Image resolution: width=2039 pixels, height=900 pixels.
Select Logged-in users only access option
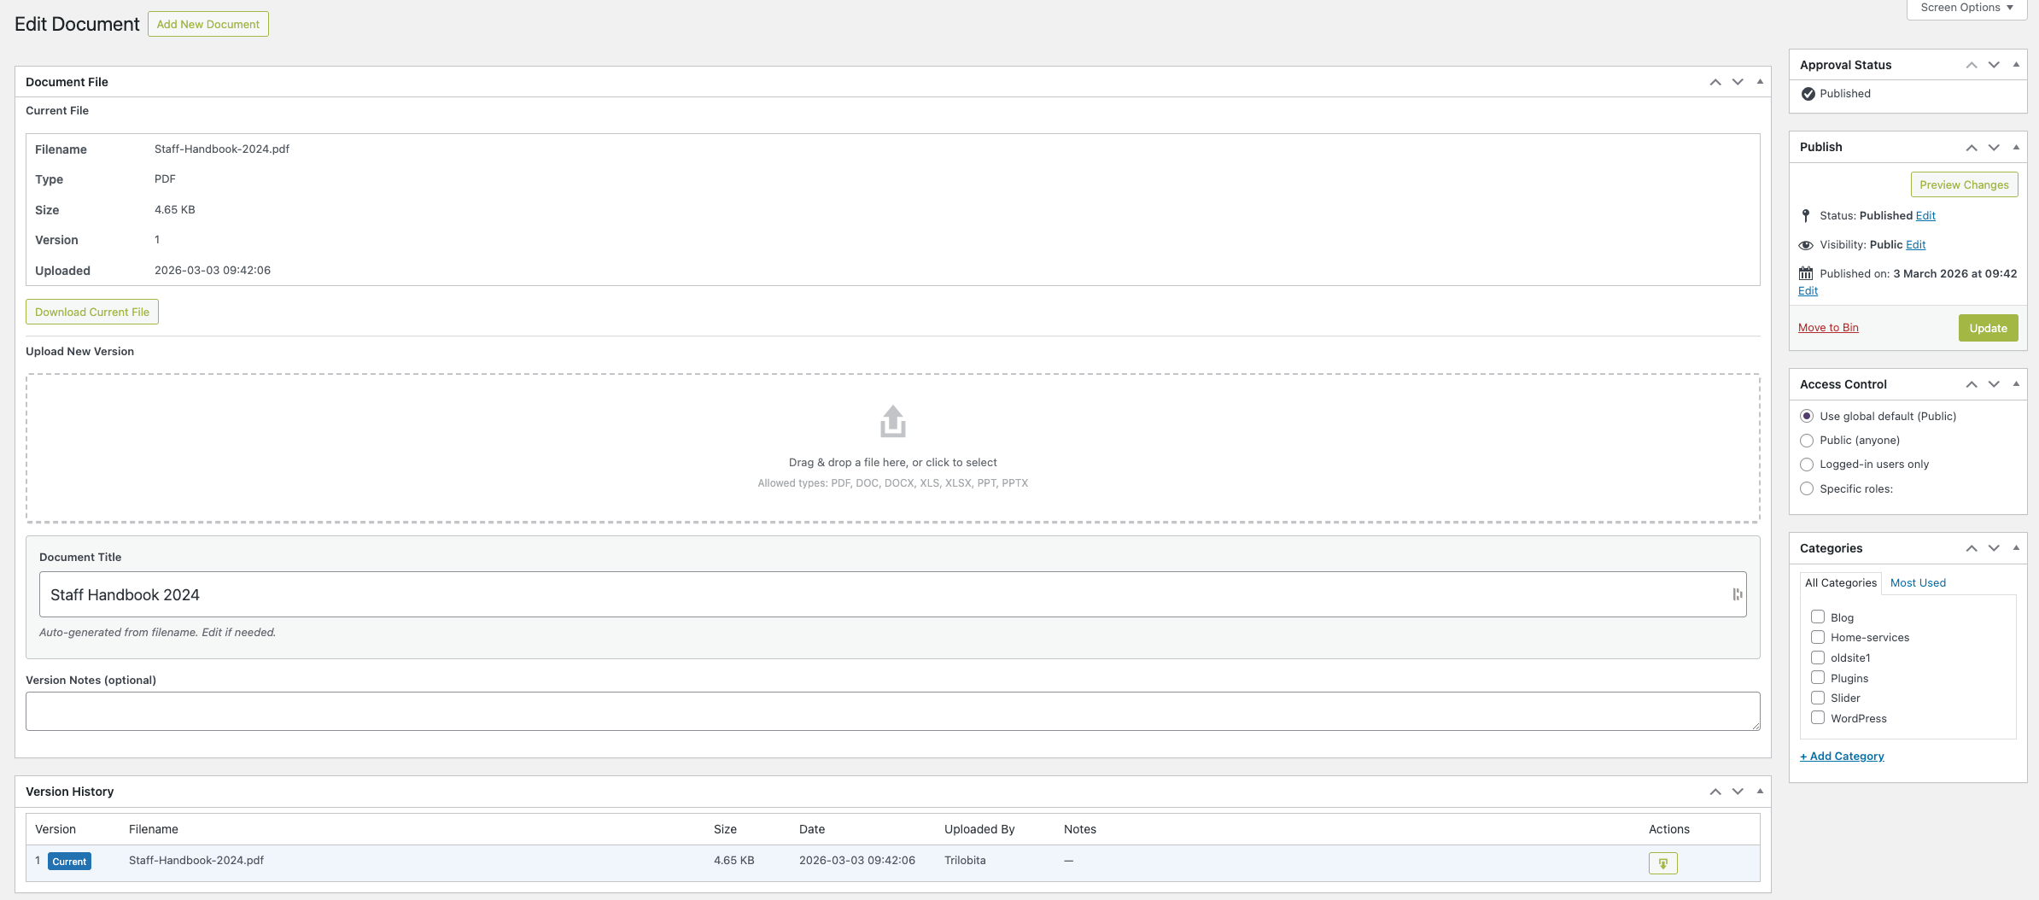(1807, 465)
